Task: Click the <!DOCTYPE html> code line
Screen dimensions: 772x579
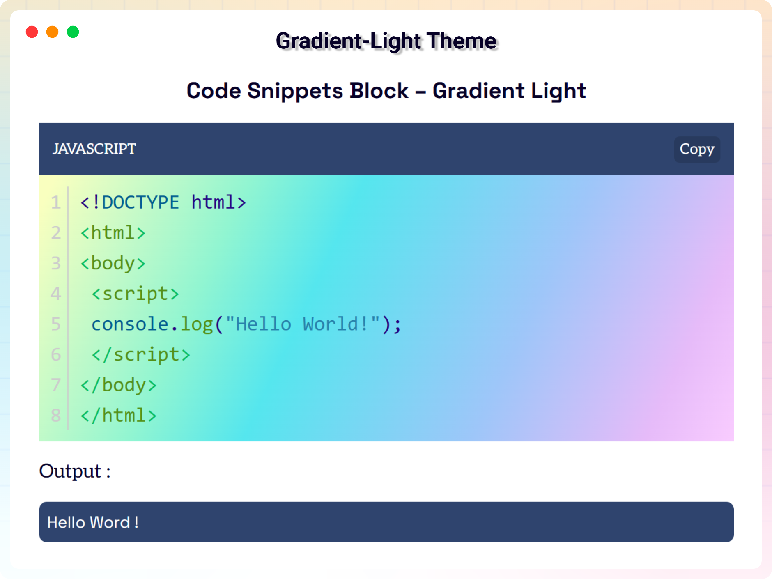Action: coord(163,202)
